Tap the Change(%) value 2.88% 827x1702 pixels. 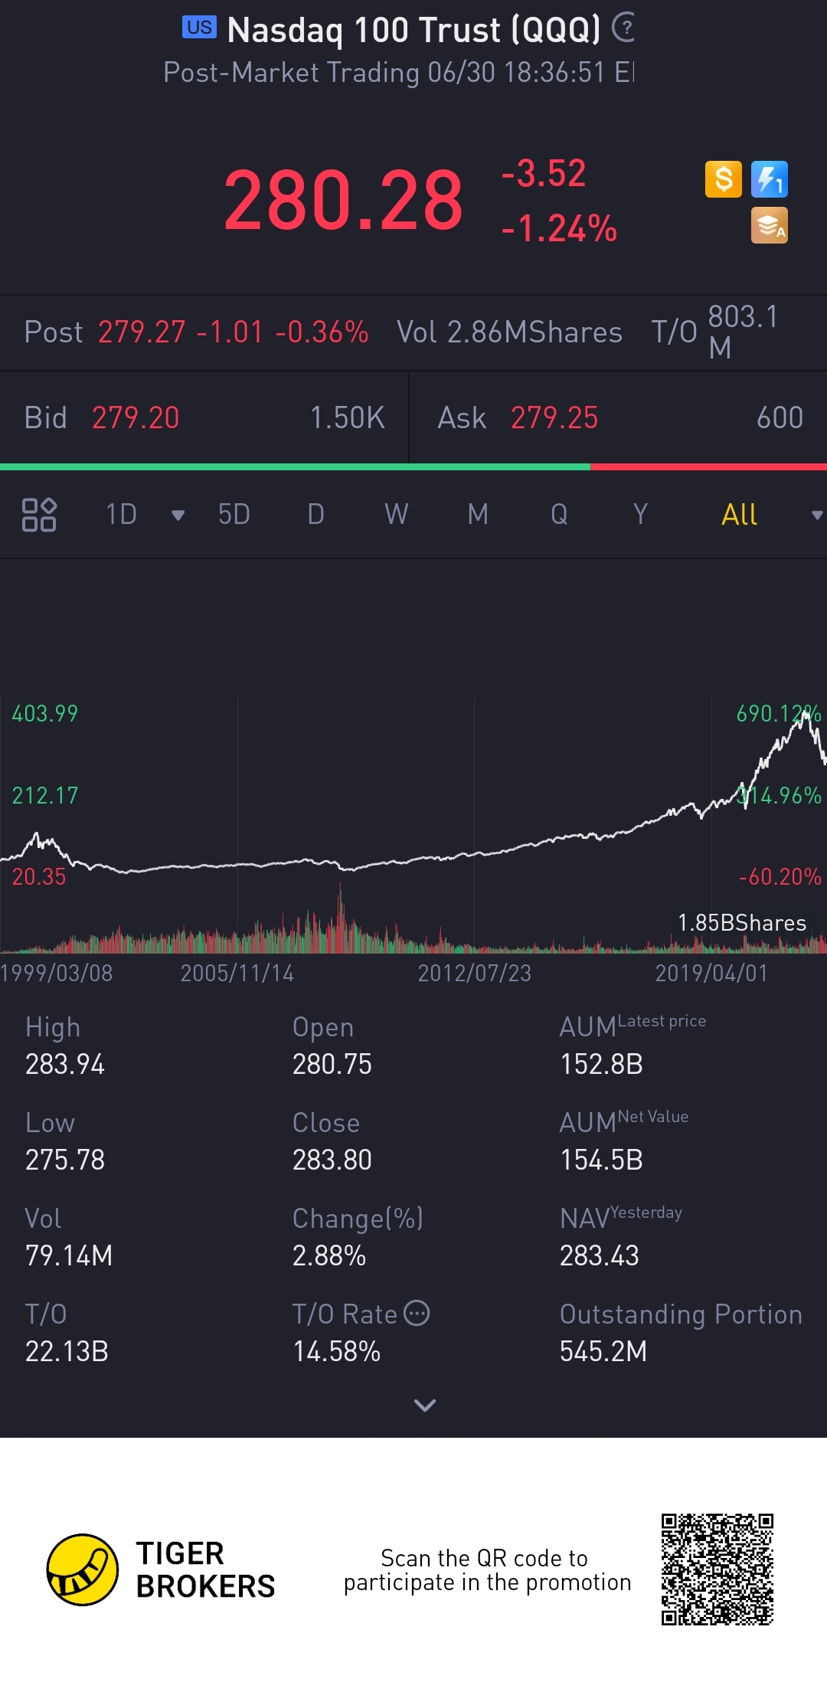pos(329,1255)
